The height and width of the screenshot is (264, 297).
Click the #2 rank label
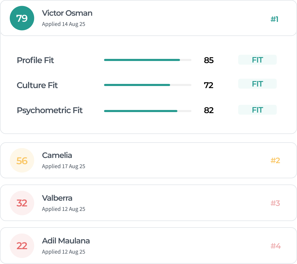pyautogui.click(x=275, y=161)
